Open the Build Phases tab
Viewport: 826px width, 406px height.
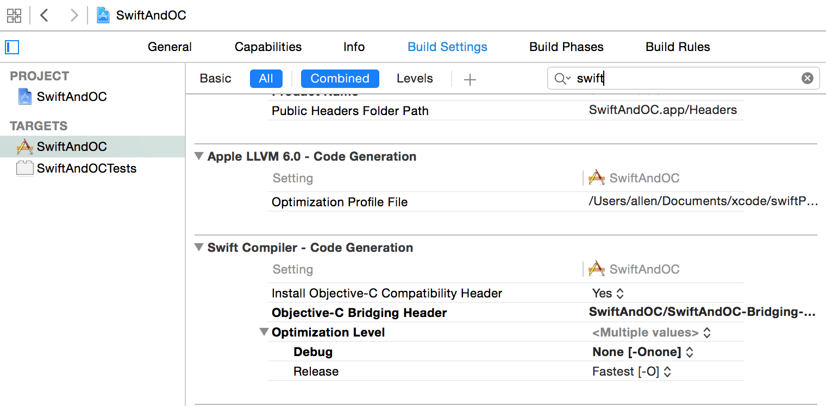[x=566, y=47]
